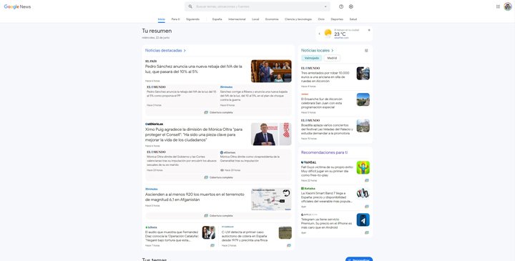This screenshot has width=515, height=261.
Task: Open Cobertura completa for IVA story
Action: tap(218, 112)
